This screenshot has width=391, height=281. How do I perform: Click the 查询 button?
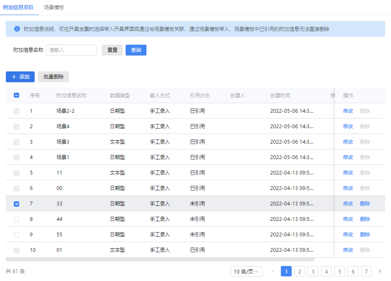[x=136, y=50]
